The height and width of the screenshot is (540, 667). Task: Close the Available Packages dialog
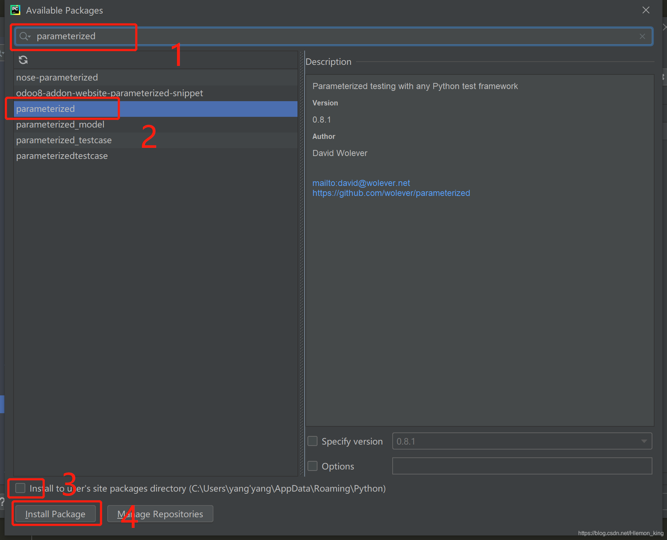click(646, 10)
